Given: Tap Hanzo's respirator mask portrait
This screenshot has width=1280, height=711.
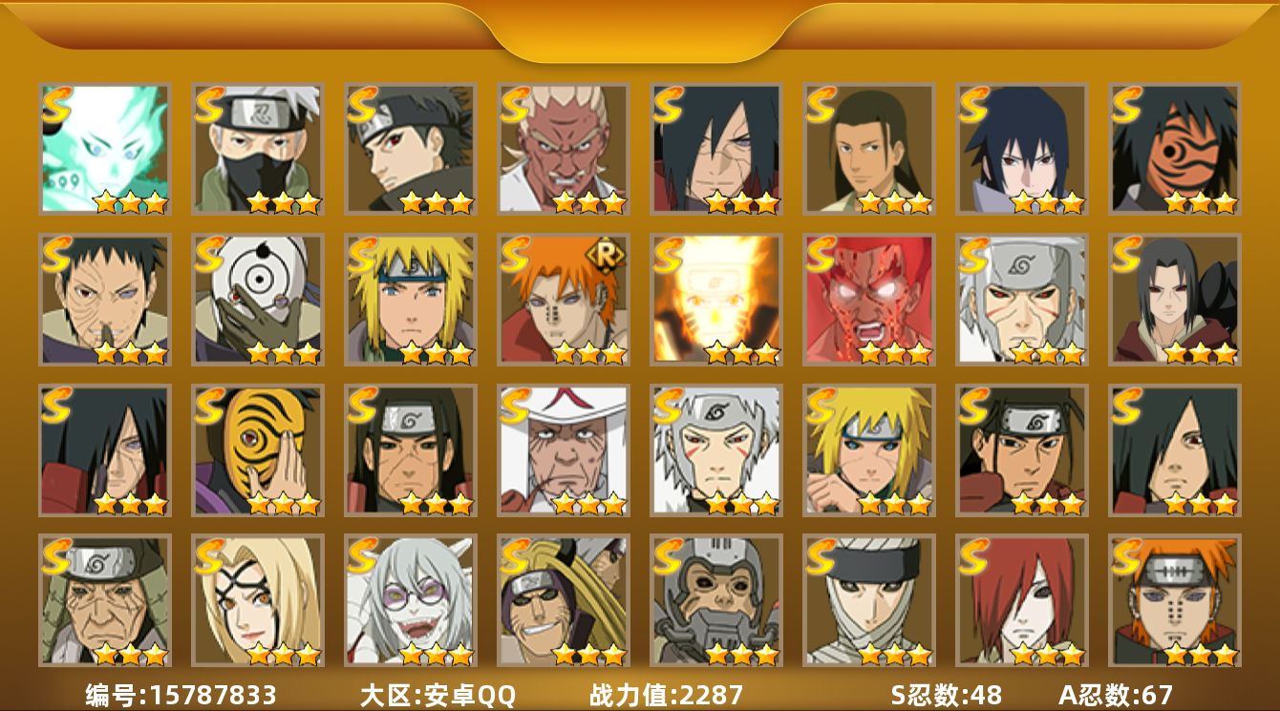Looking at the screenshot, I should [715, 600].
